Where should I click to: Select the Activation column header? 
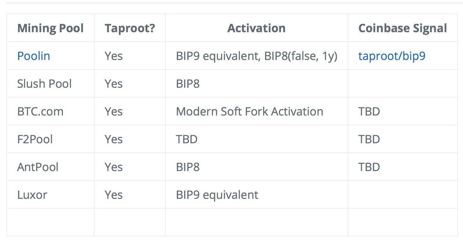click(x=257, y=28)
